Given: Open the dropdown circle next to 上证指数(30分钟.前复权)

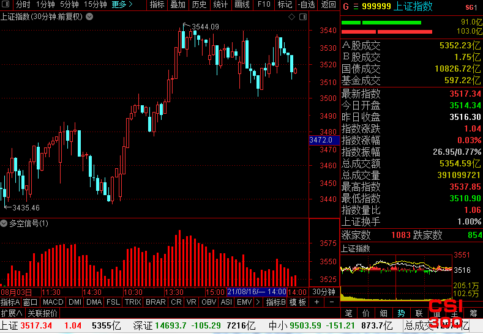Looking at the screenshot, I should click(x=89, y=17).
